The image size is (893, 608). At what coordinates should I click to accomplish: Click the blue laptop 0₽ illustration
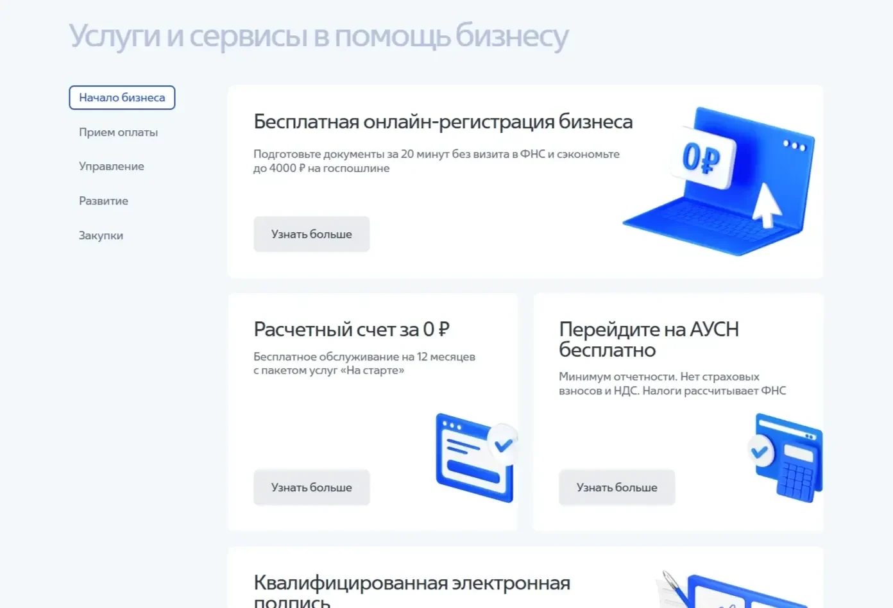(719, 181)
